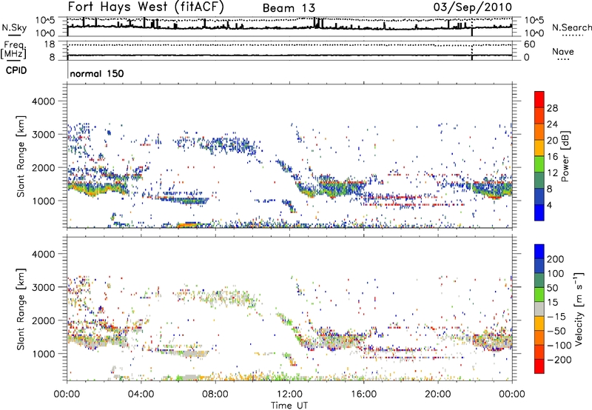Select the "24" power colorbar label

552,124
